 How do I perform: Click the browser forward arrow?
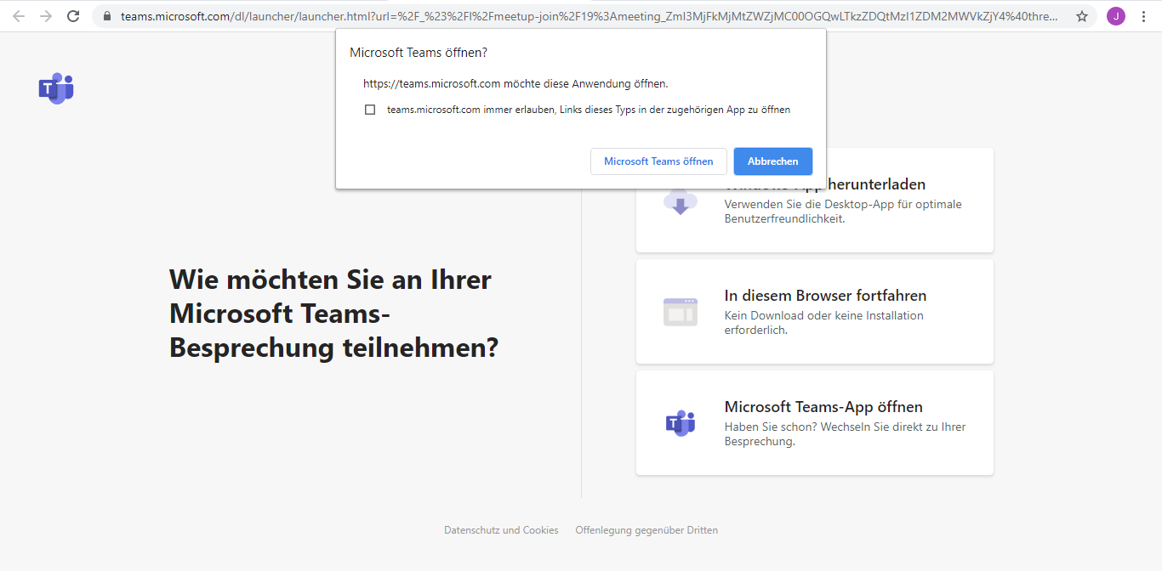46,16
